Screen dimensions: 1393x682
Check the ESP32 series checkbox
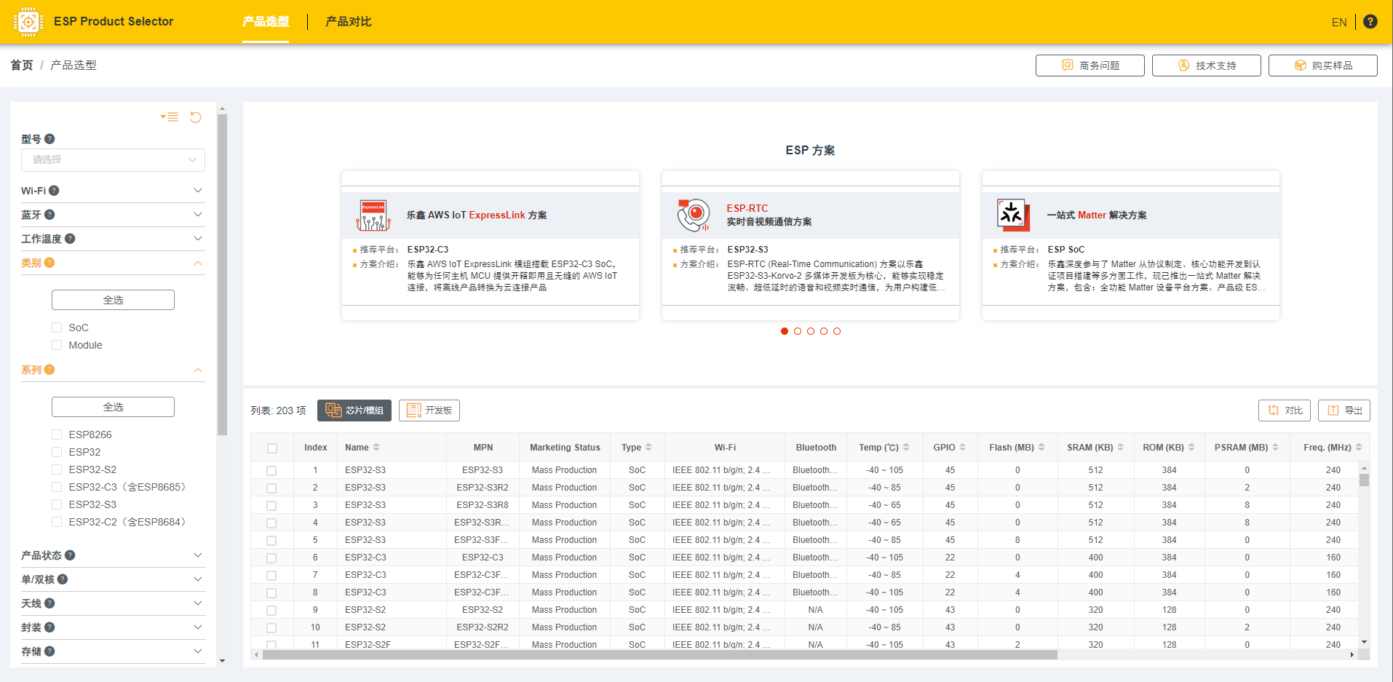[x=57, y=452]
